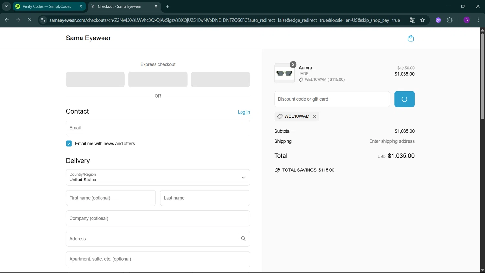Open the translate page icon
This screenshot has width=485, height=273.
[412, 20]
